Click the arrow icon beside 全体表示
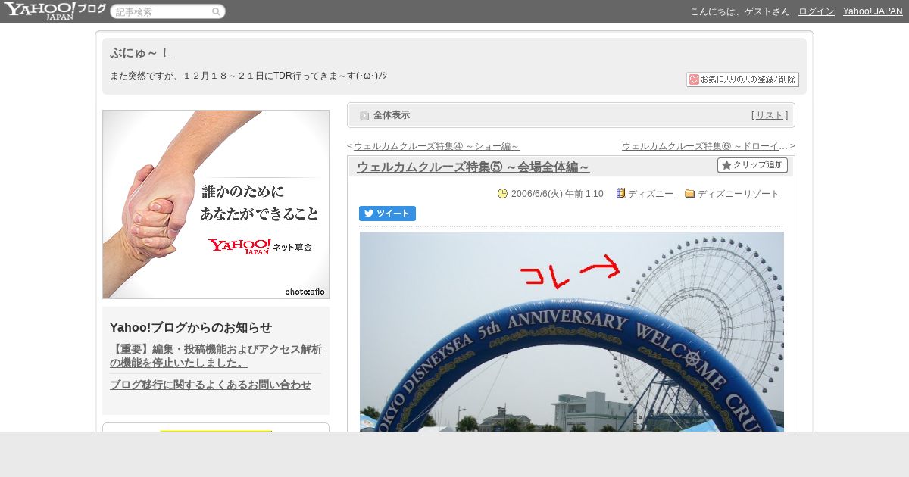 pos(364,115)
